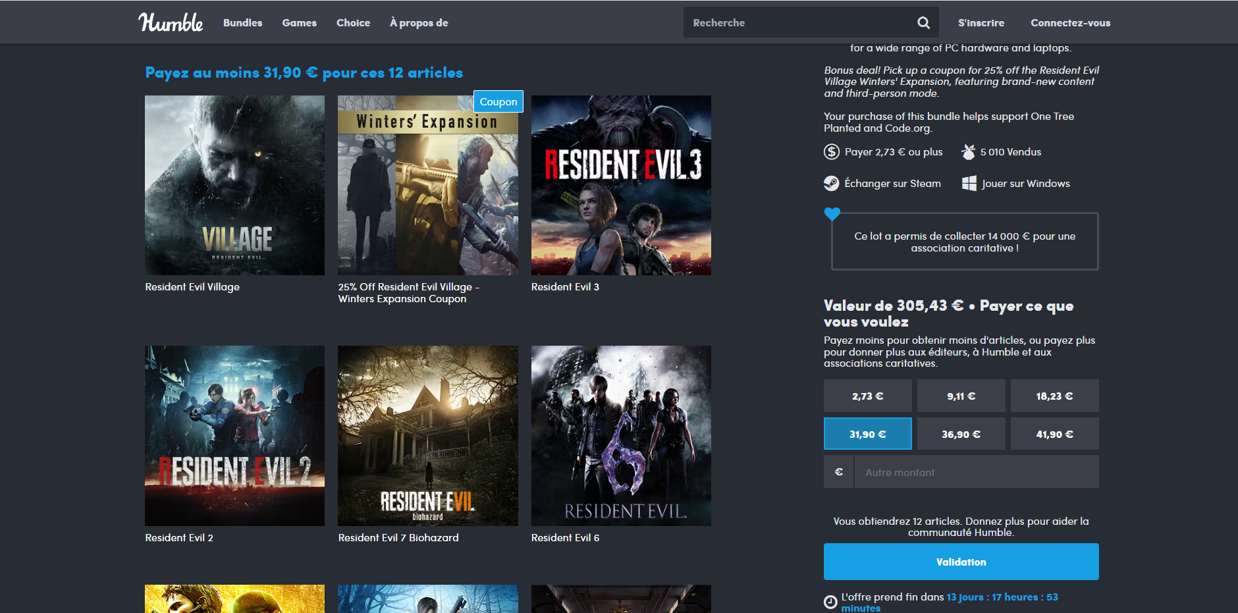
Task: Click the Validation button
Action: click(961, 561)
